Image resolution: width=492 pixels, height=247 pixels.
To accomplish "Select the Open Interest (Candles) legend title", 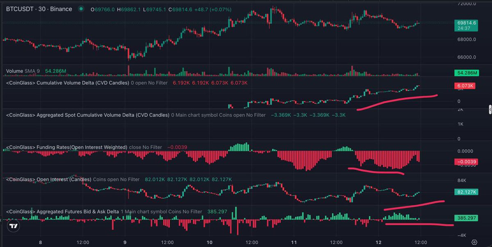I will pos(48,179).
